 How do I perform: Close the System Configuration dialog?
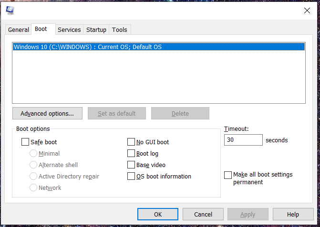tap(307, 10)
